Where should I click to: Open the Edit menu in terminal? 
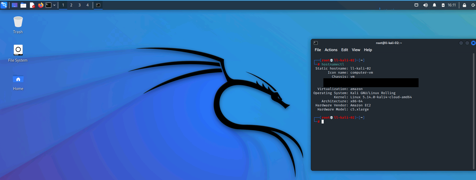click(344, 50)
